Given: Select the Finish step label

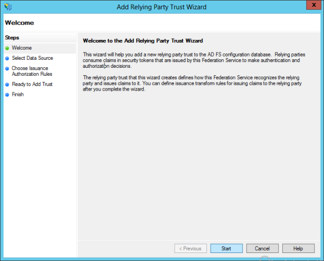Looking at the screenshot, I should [18, 95].
